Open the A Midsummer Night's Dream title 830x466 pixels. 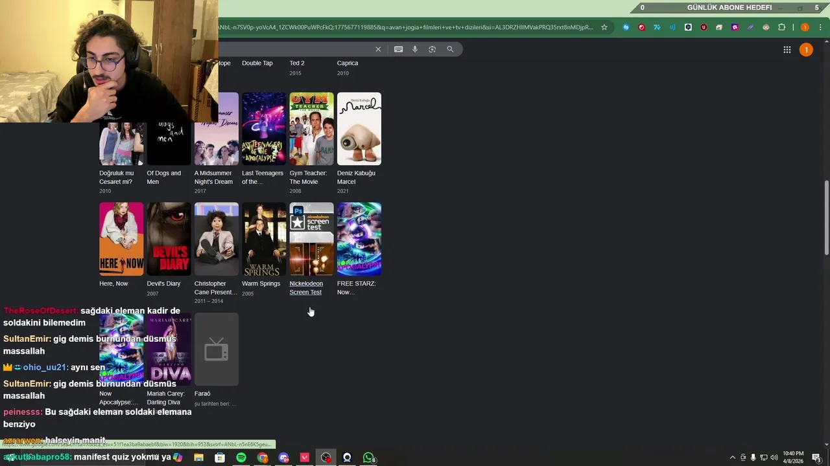pos(213,177)
